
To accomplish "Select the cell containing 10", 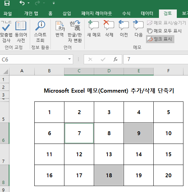I will 168,133.
